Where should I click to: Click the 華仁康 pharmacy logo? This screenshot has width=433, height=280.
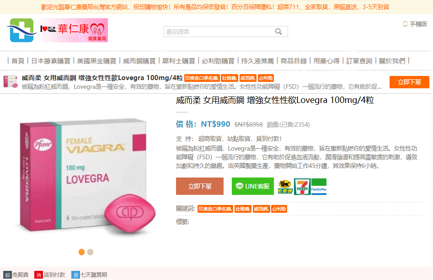(x=57, y=30)
